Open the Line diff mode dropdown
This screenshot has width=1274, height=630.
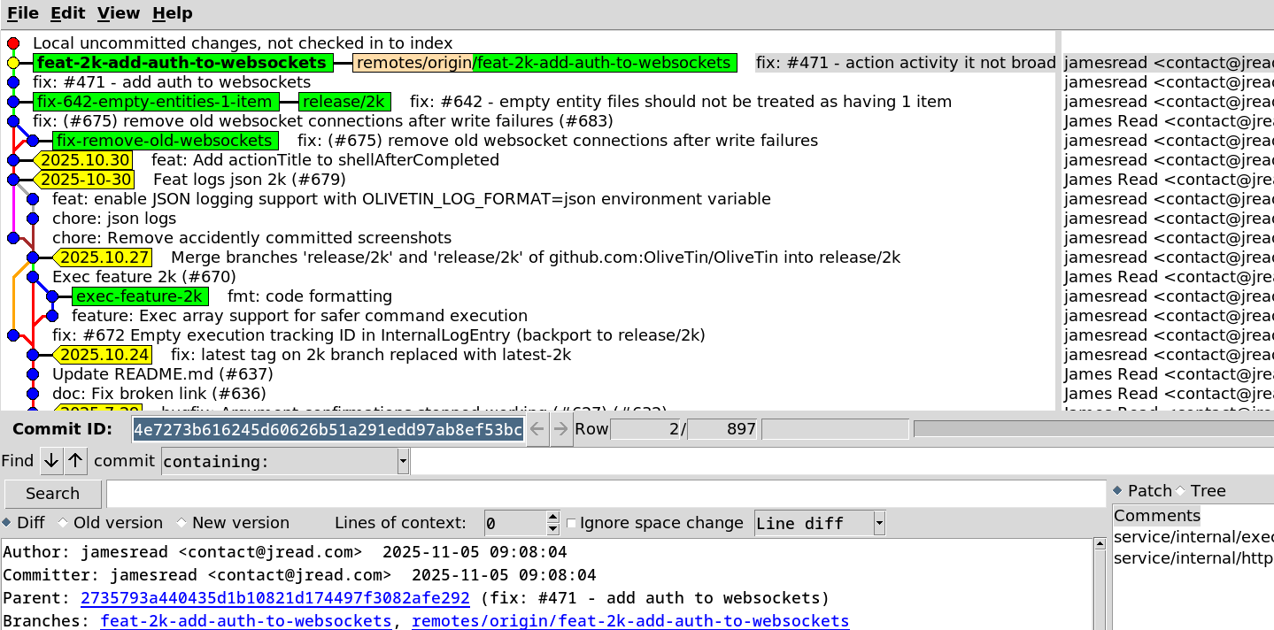point(878,523)
